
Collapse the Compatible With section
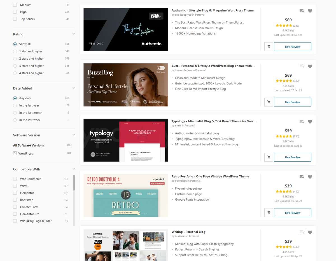pos(74,169)
